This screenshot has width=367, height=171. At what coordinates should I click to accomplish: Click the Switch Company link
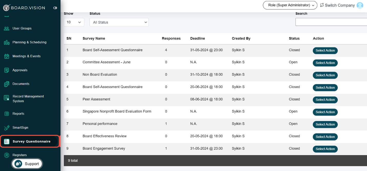tap(340, 5)
